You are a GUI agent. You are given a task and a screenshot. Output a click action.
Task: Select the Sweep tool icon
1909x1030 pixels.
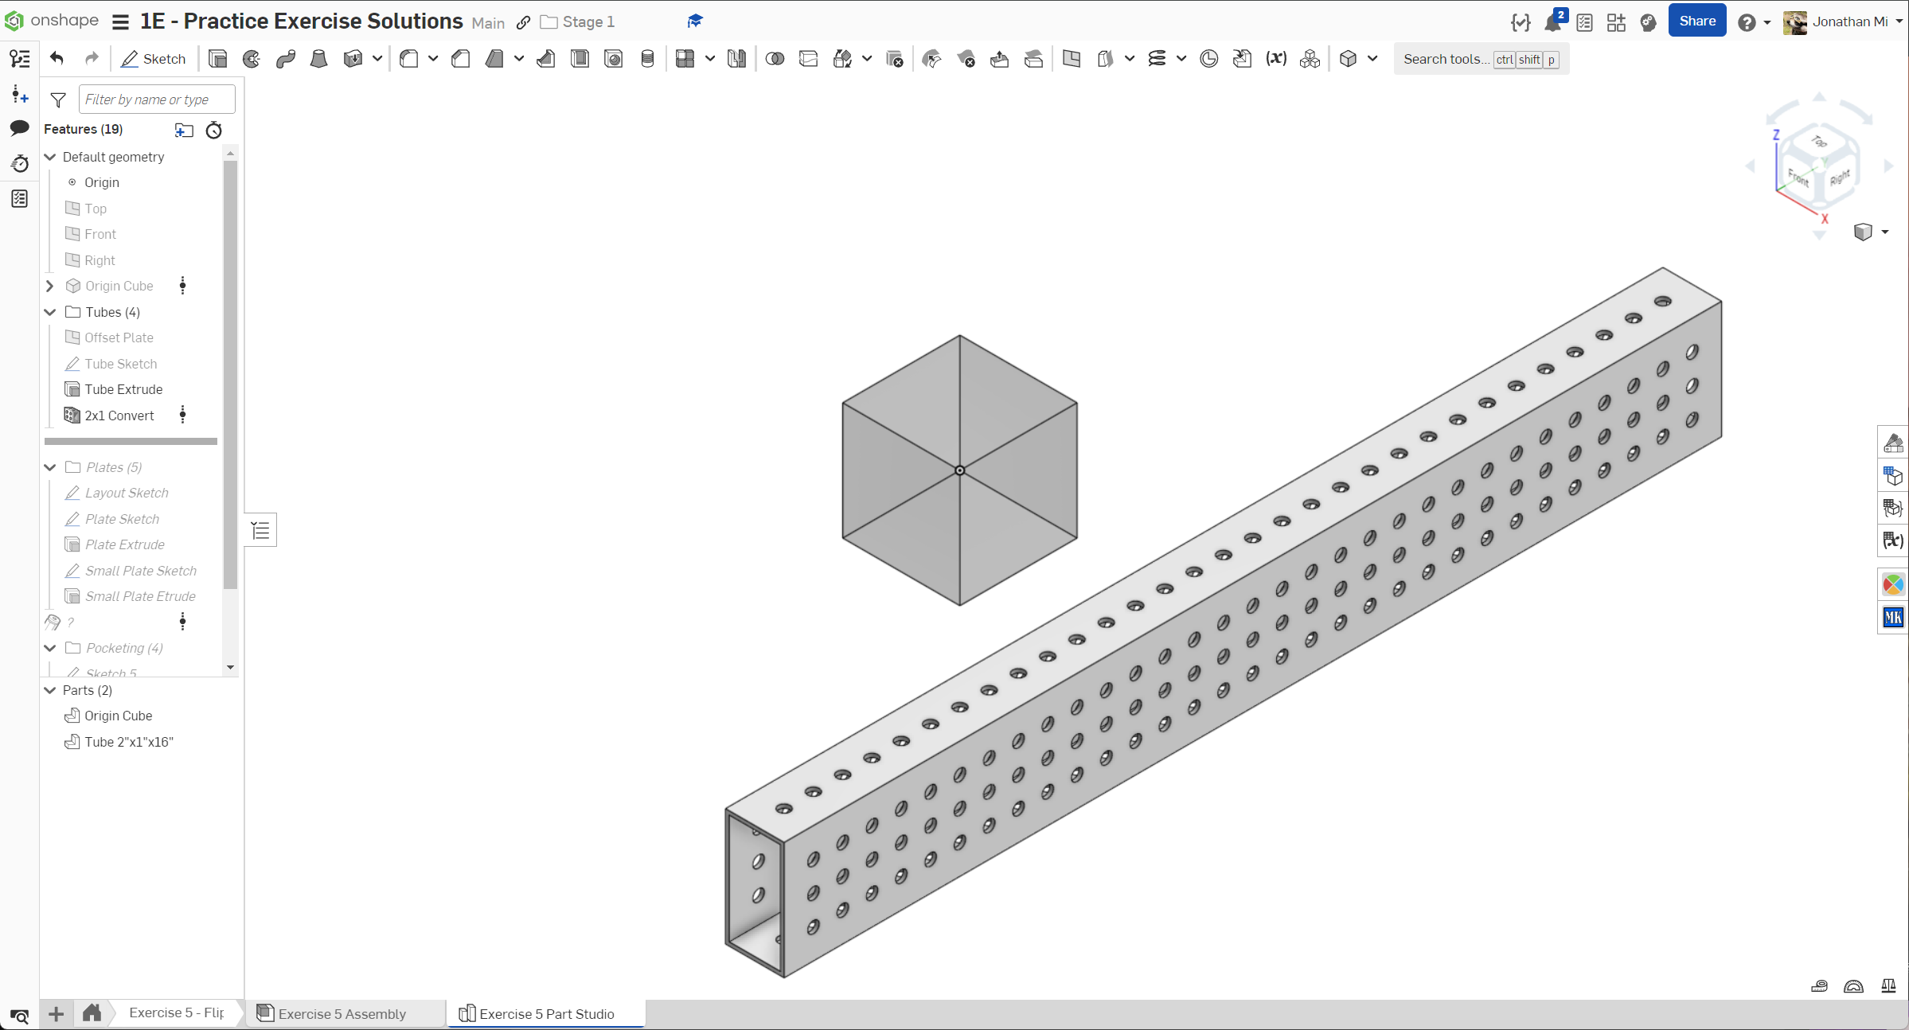[x=286, y=59]
